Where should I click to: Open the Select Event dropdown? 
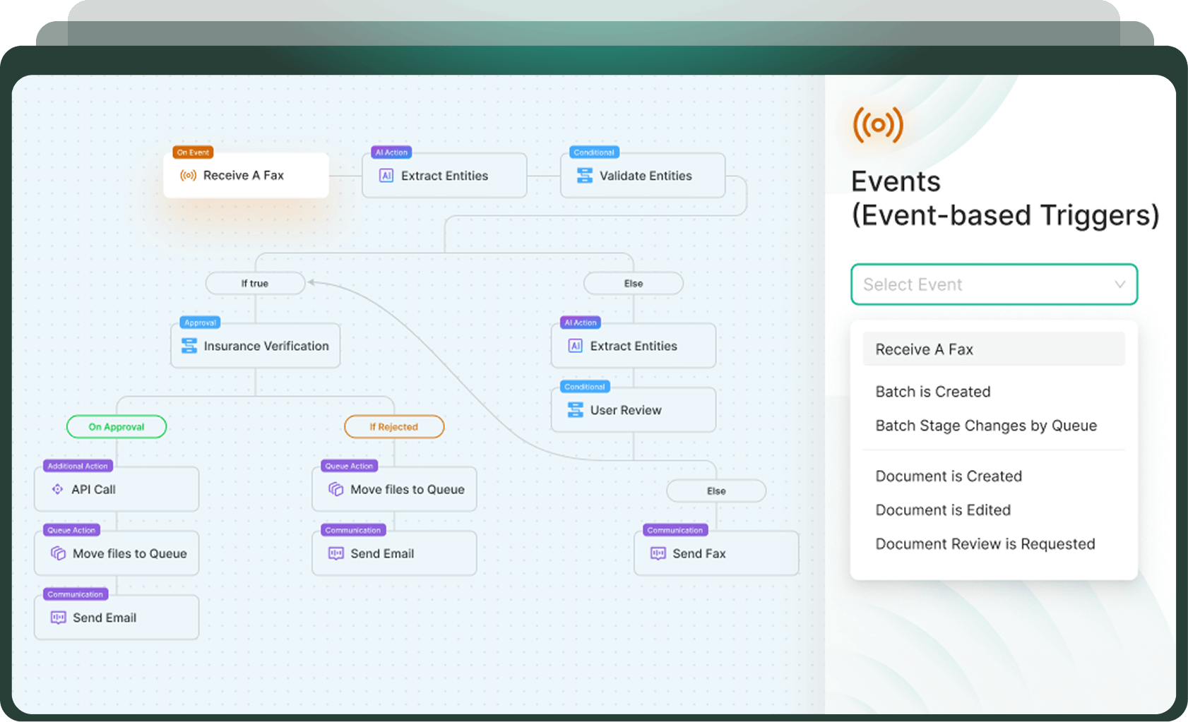pyautogui.click(x=994, y=284)
